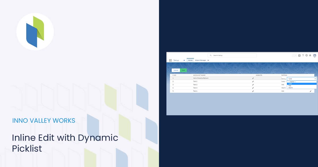Open the Setup gear icon

pos(307,55)
